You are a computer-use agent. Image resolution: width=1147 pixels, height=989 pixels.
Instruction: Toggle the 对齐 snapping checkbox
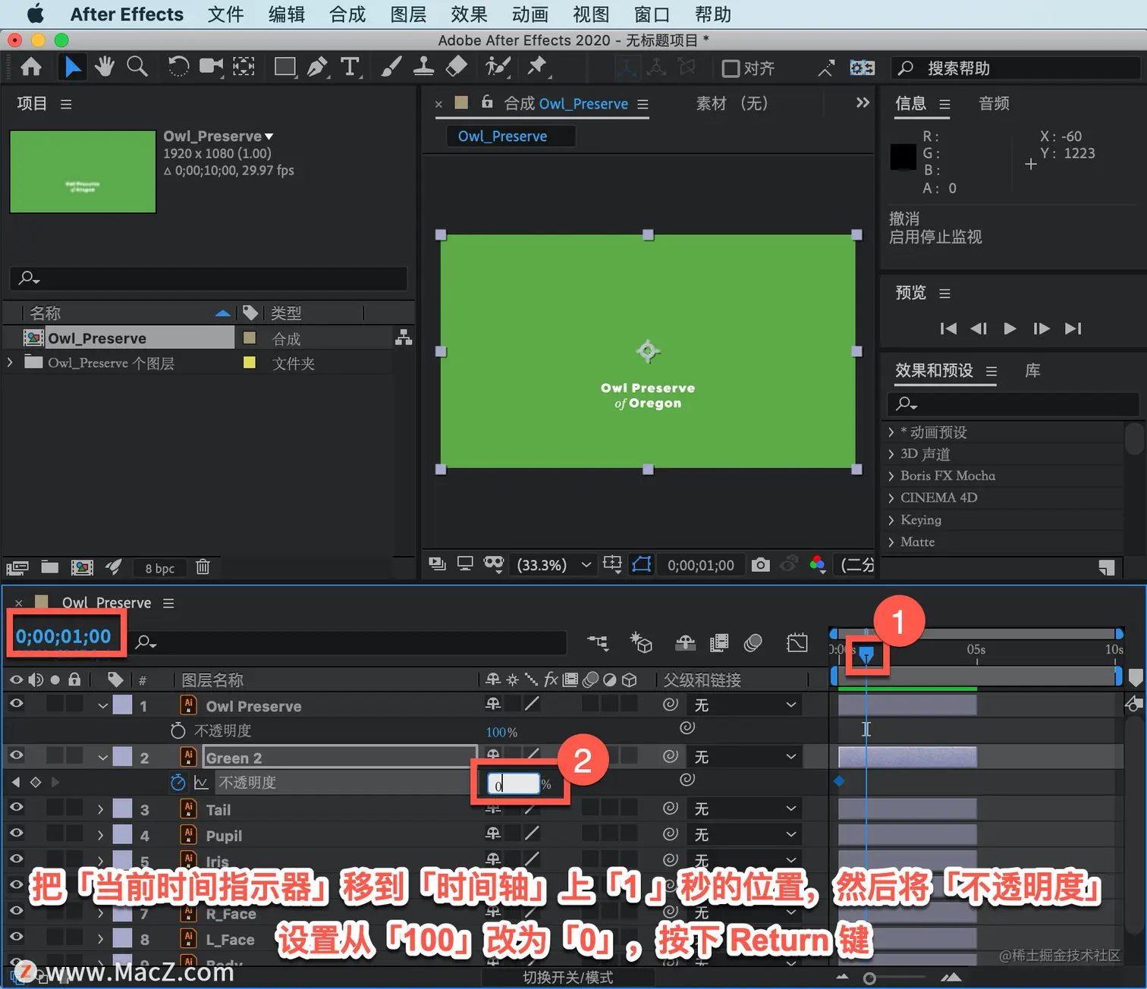coord(731,68)
